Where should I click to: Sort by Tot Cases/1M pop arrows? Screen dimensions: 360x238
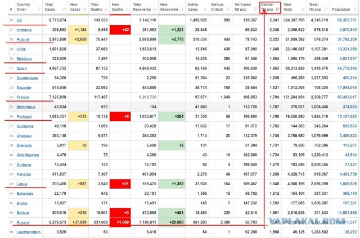255,10
